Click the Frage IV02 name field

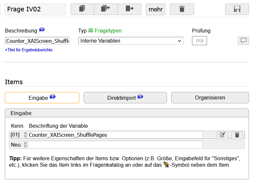coord(35,9)
